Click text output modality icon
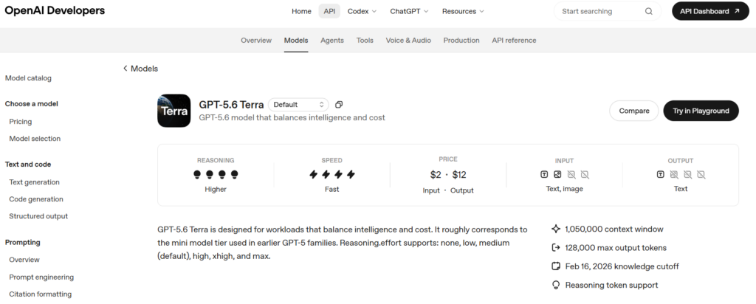The width and height of the screenshot is (756, 304). tap(661, 174)
